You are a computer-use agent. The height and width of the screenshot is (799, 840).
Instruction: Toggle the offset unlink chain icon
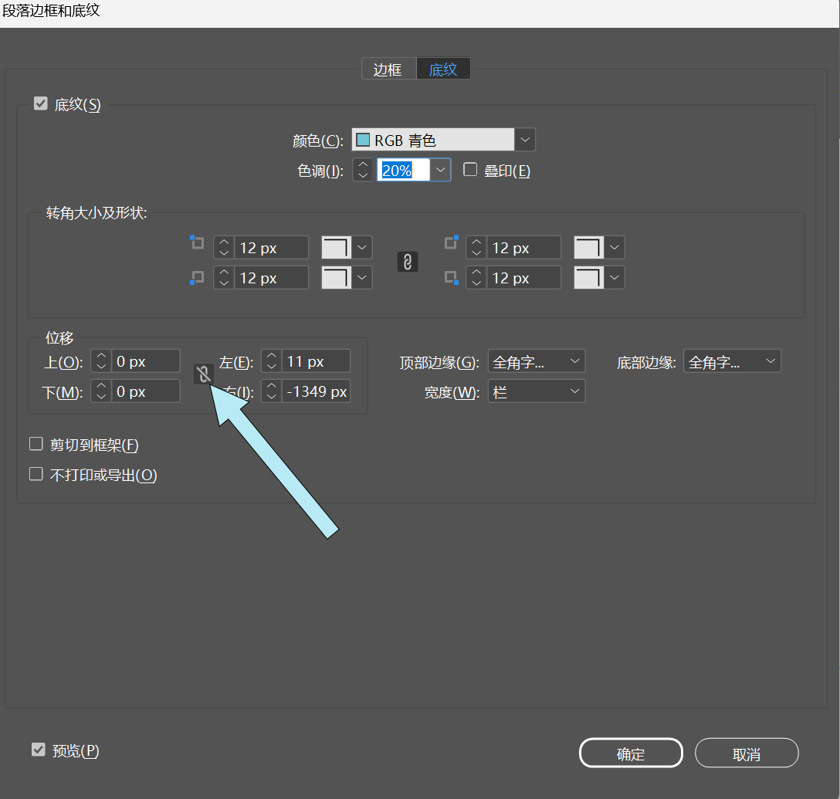203,375
